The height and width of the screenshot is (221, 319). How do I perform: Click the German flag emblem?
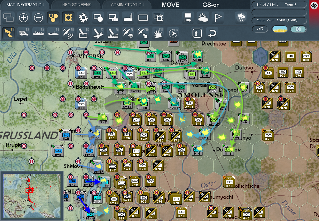[x=314, y=5]
